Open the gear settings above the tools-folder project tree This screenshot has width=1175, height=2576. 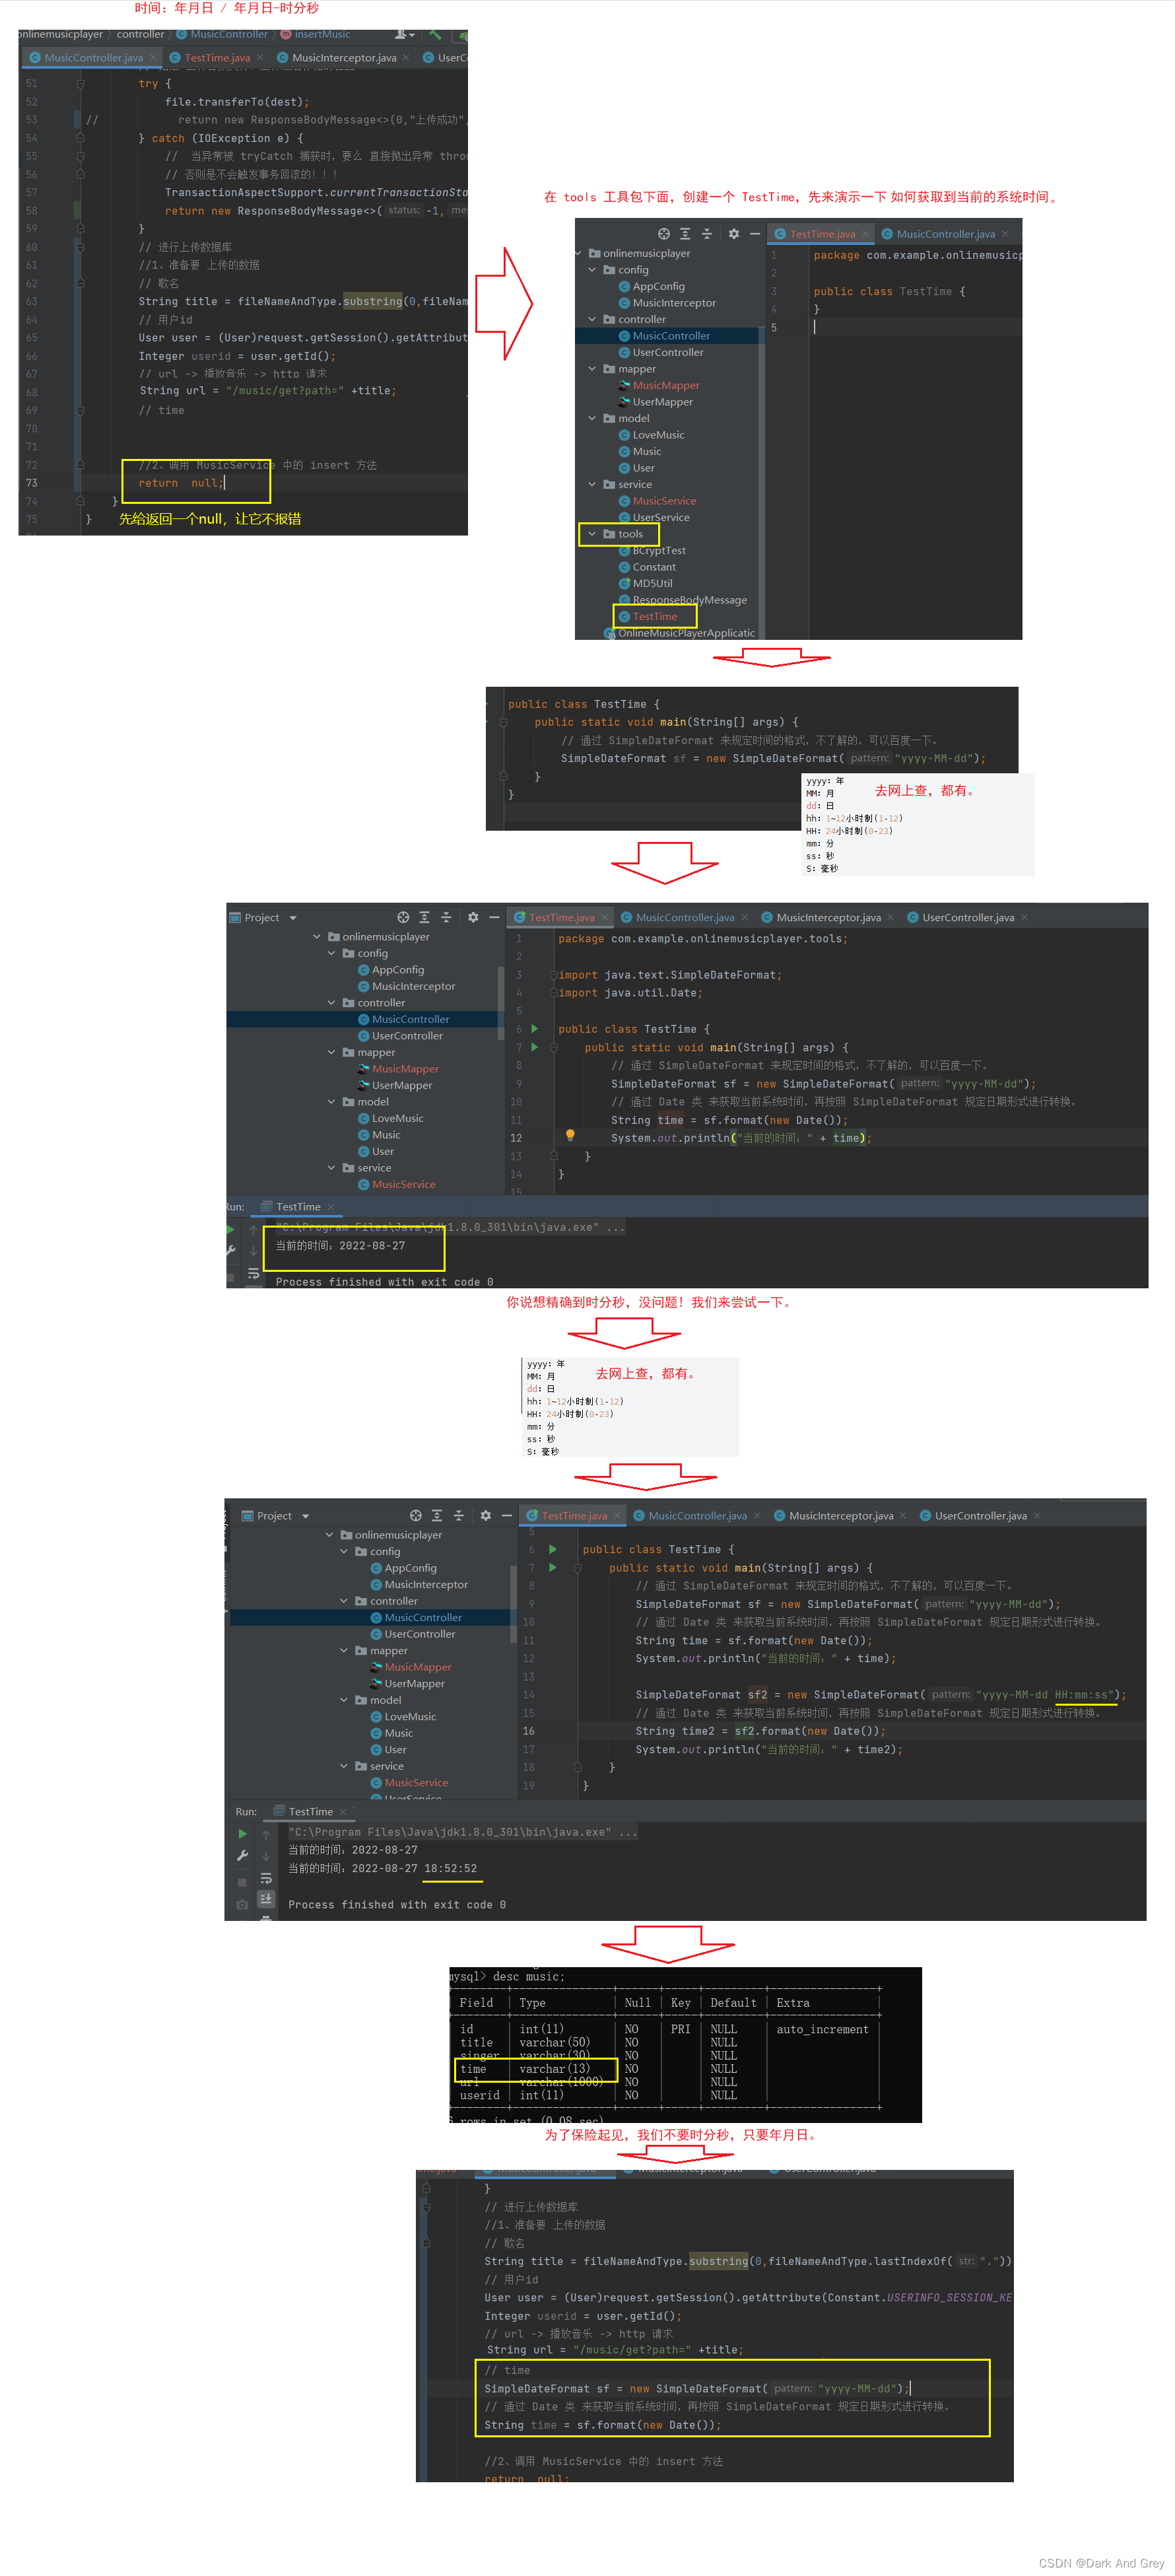(x=734, y=234)
